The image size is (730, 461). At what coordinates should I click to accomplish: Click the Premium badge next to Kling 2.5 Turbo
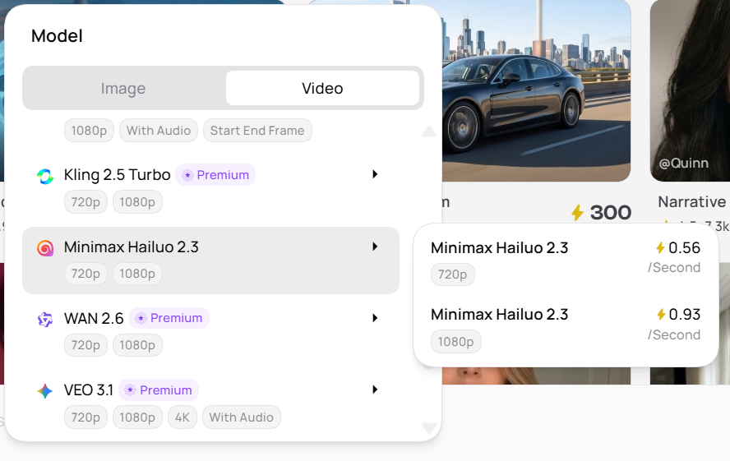point(215,175)
